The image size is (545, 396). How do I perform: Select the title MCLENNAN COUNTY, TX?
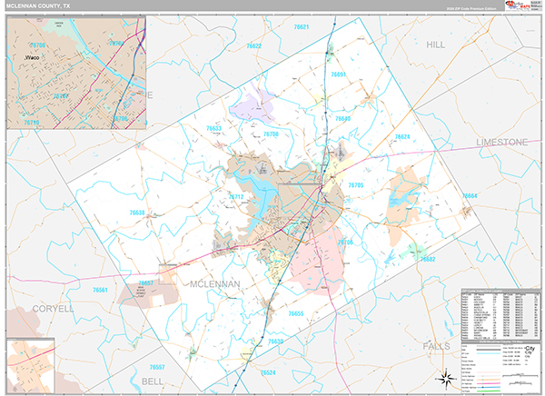[37, 6]
